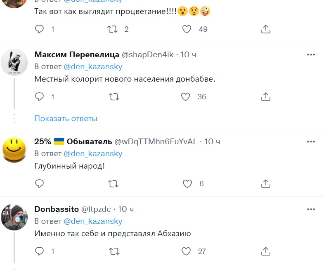This screenshot has width=324, height=270.
Task: Expand replies with "Показать ответы"
Action: 66,119
